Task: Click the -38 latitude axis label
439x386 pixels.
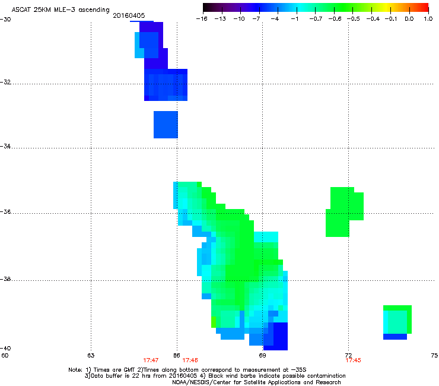Action: (5, 279)
